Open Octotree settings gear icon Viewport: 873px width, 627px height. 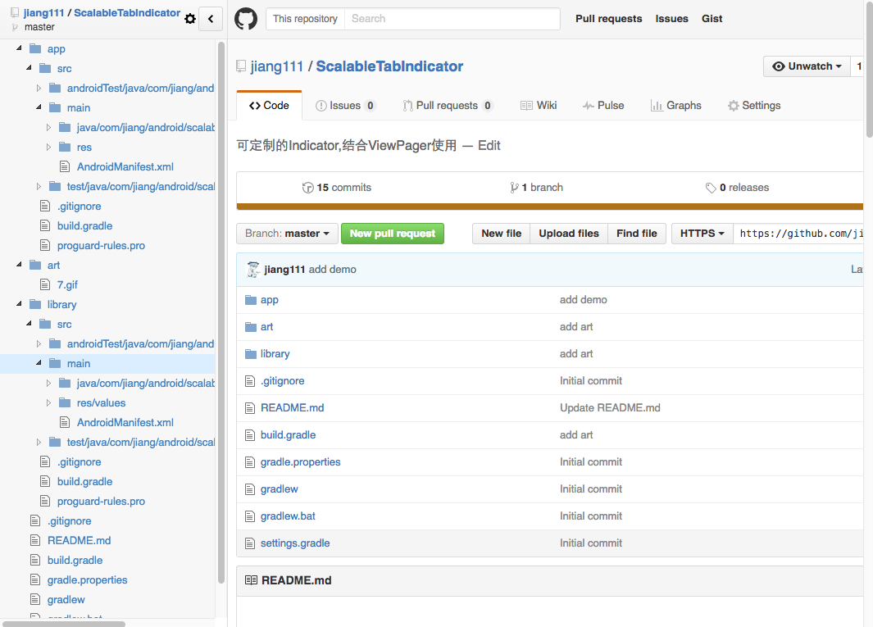tap(190, 19)
